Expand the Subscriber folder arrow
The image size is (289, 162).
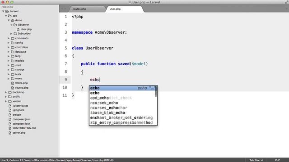(x=11, y=34)
